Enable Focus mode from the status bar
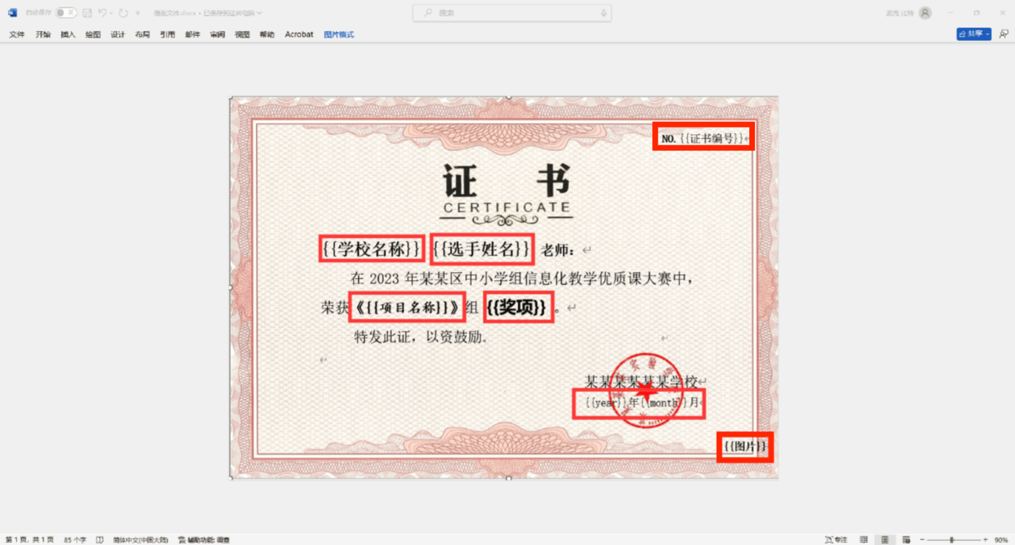 click(x=836, y=540)
